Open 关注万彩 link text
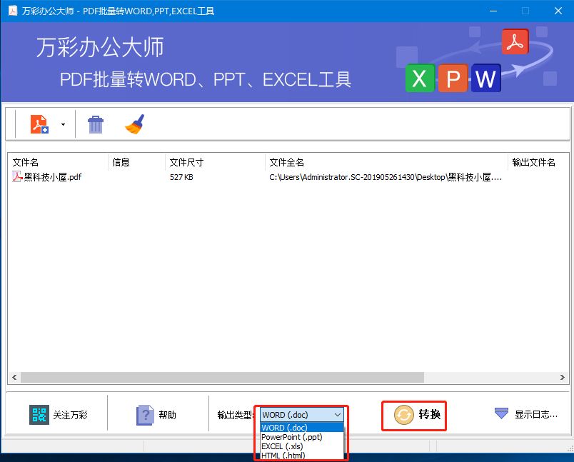 (x=70, y=415)
